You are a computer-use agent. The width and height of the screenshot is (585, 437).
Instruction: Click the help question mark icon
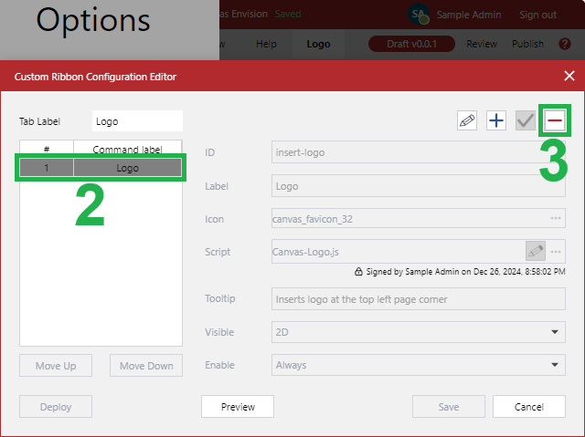click(x=565, y=44)
